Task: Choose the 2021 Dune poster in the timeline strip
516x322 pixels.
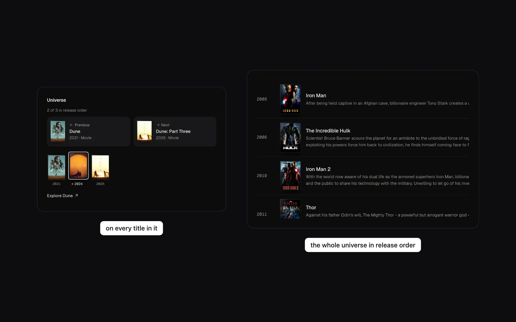Action: click(56, 167)
